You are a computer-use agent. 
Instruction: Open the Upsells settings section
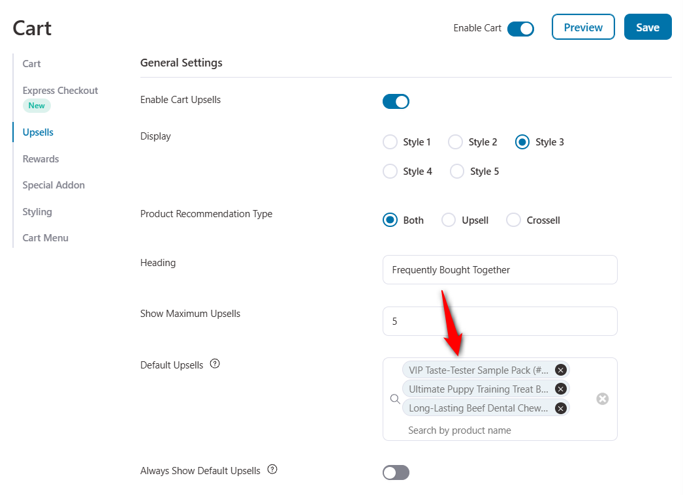pyautogui.click(x=38, y=132)
